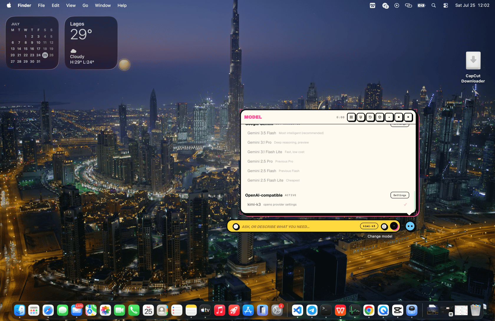Open Reminders from the Dock
Image resolution: width=495 pixels, height=321 pixels.
(177, 310)
